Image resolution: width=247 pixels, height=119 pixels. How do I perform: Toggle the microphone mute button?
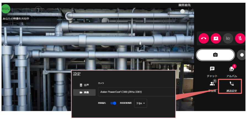pos(240,38)
